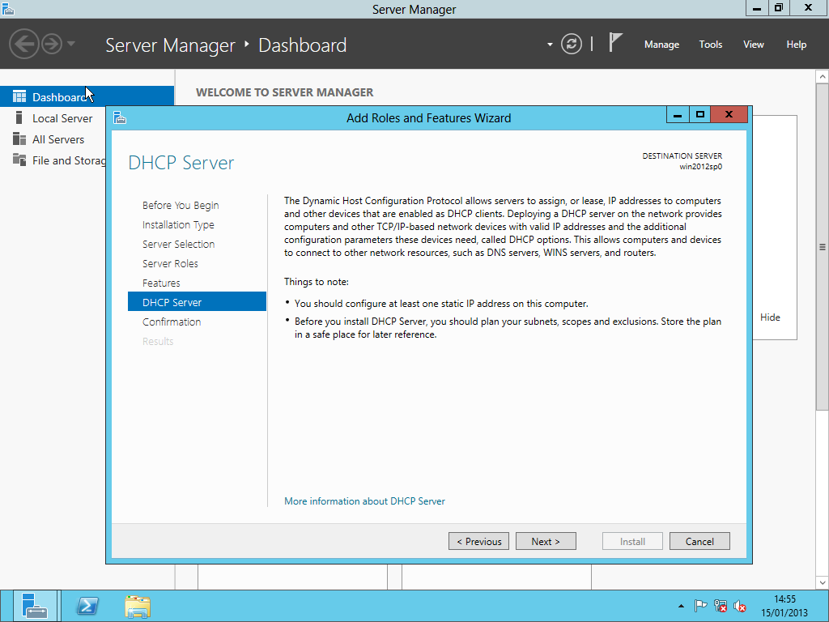Open the notifications flag icon

tap(615, 43)
